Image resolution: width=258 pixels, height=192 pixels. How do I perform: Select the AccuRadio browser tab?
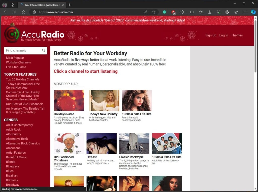pos(42,5)
